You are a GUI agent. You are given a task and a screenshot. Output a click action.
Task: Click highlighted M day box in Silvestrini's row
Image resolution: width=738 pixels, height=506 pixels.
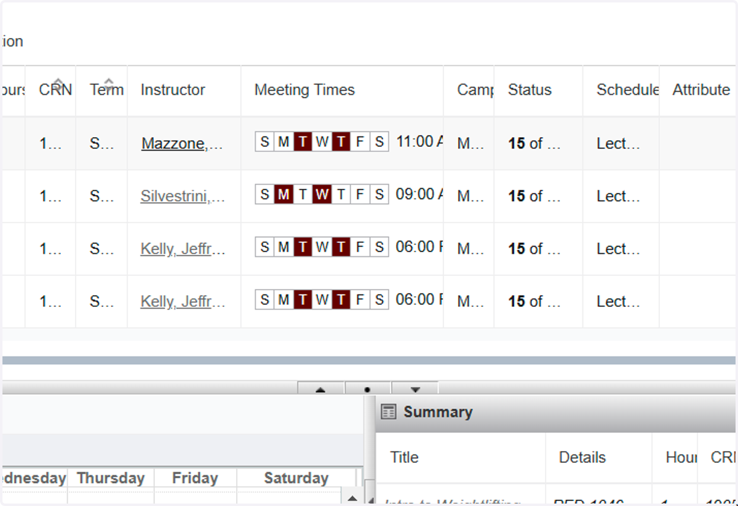pos(284,195)
